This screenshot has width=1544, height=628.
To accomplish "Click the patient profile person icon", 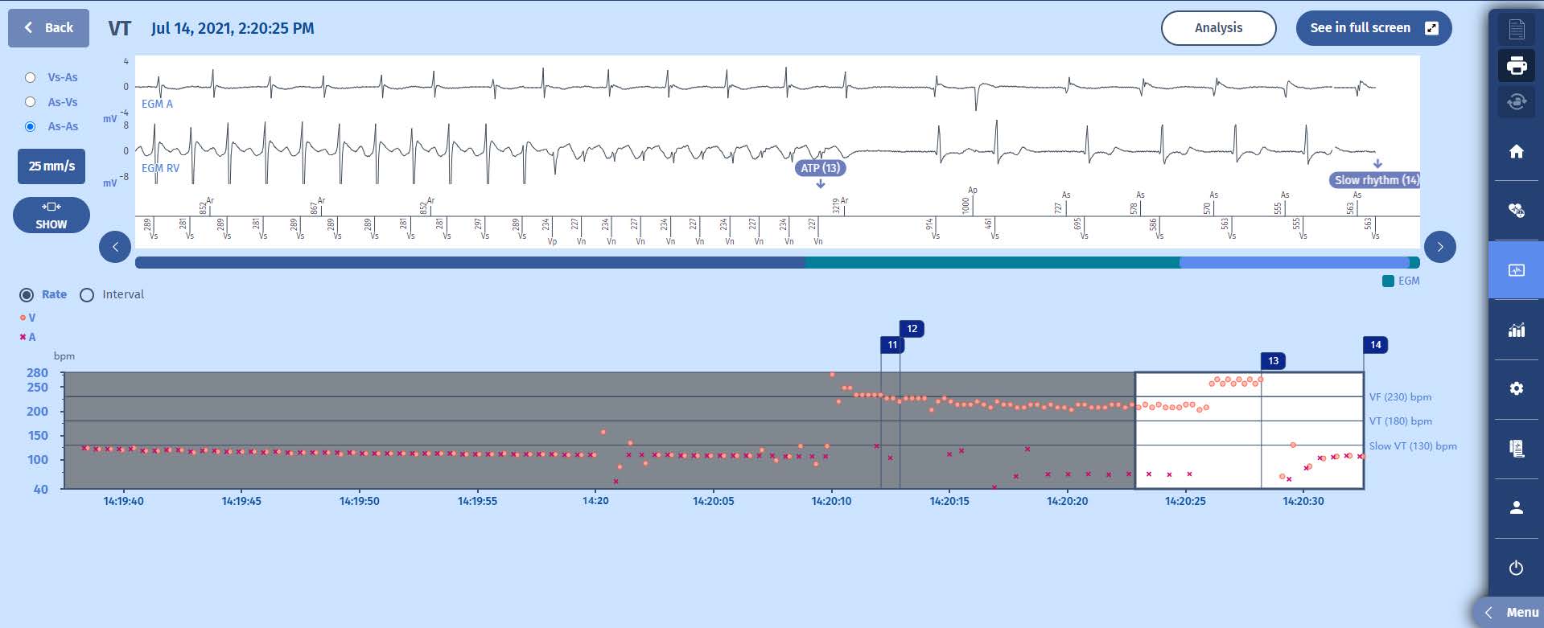I will (1516, 507).
